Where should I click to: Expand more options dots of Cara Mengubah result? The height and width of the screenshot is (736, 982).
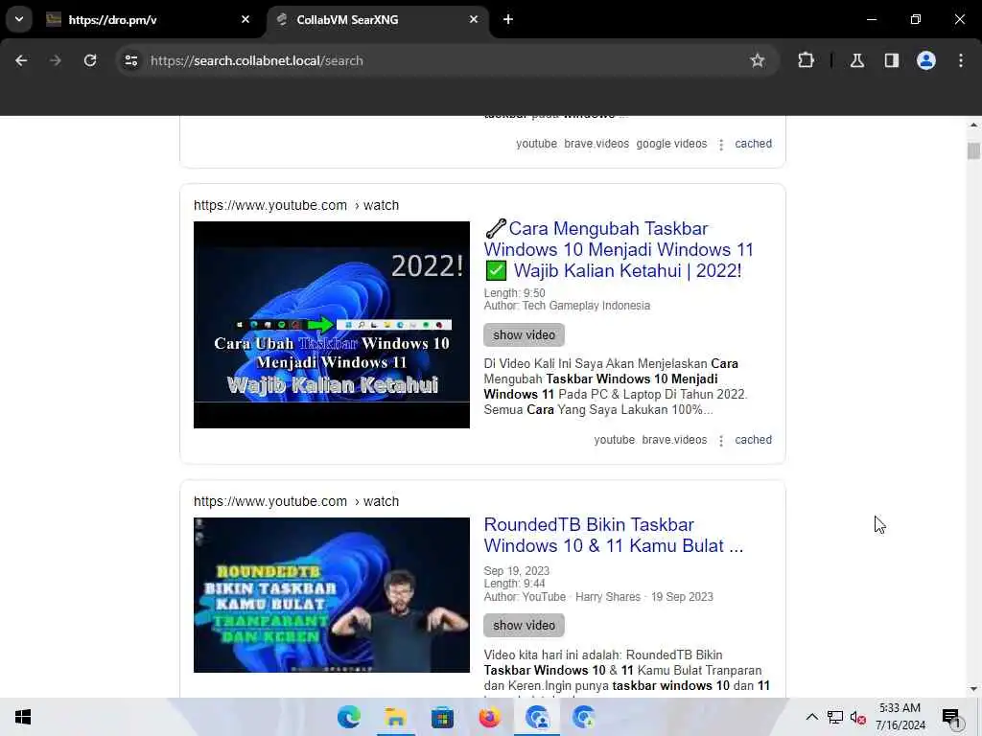(721, 441)
